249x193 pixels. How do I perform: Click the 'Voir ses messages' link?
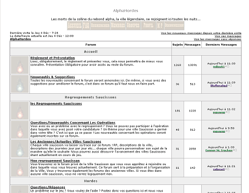228,36
